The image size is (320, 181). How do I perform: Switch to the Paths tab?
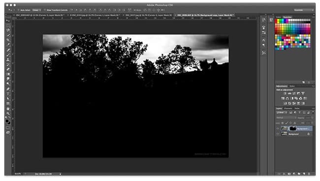coord(297,108)
